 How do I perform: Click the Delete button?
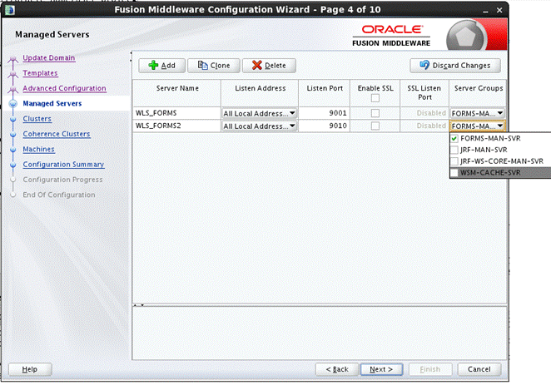[x=269, y=66]
